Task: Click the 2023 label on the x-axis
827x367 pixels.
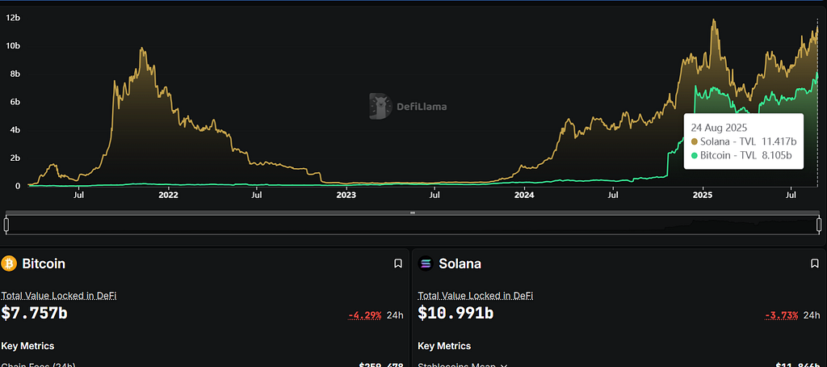Action: click(346, 196)
